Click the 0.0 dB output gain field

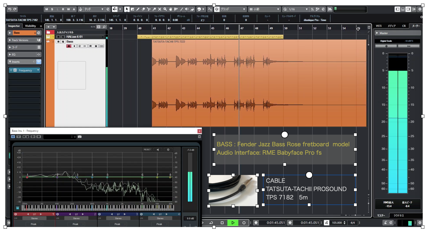click(x=191, y=218)
